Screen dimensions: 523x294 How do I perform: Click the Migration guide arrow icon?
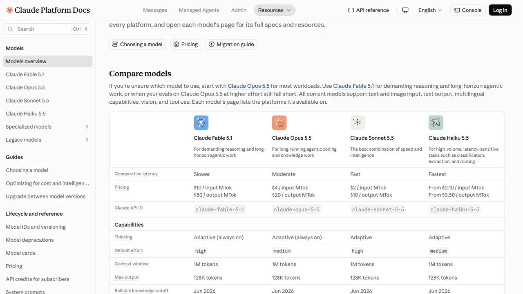(x=211, y=44)
